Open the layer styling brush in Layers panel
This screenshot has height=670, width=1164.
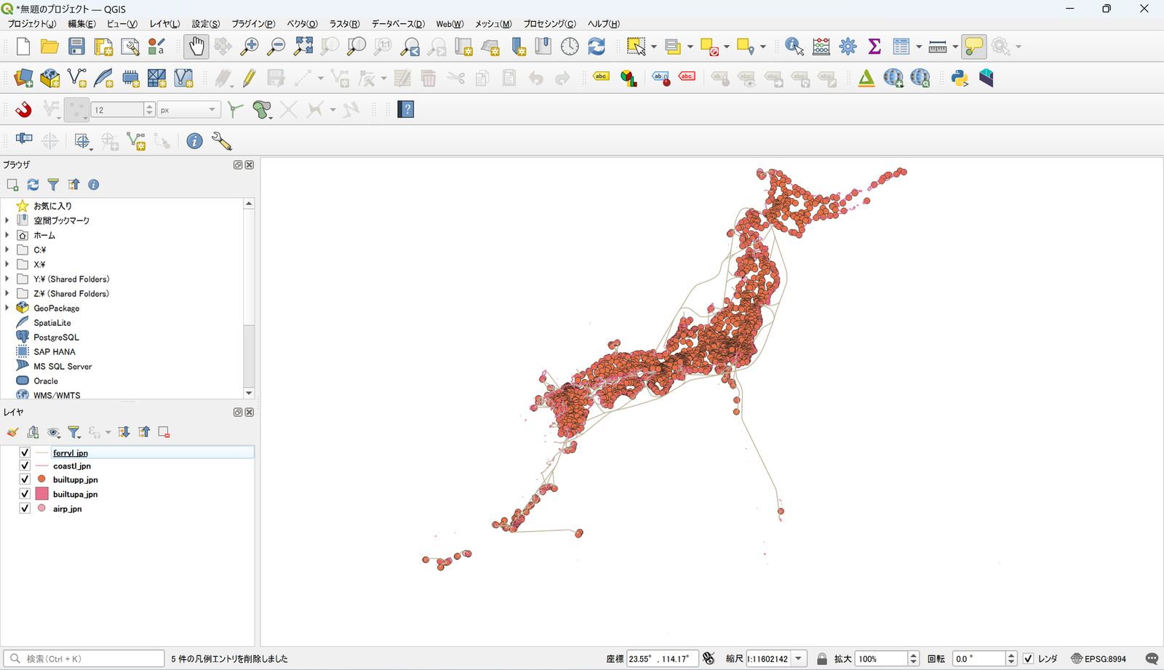click(12, 432)
